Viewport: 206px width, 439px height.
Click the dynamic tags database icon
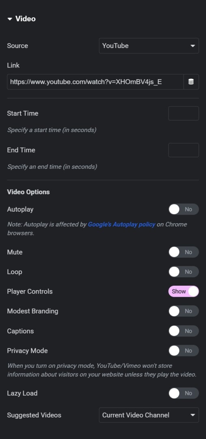(191, 82)
